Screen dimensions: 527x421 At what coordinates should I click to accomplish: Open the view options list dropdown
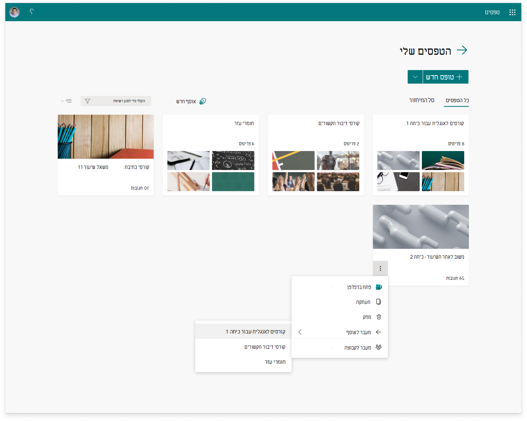66,101
